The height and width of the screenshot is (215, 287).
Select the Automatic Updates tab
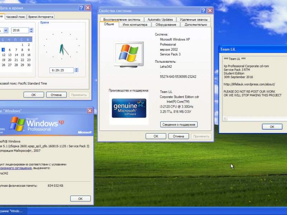click(160, 19)
